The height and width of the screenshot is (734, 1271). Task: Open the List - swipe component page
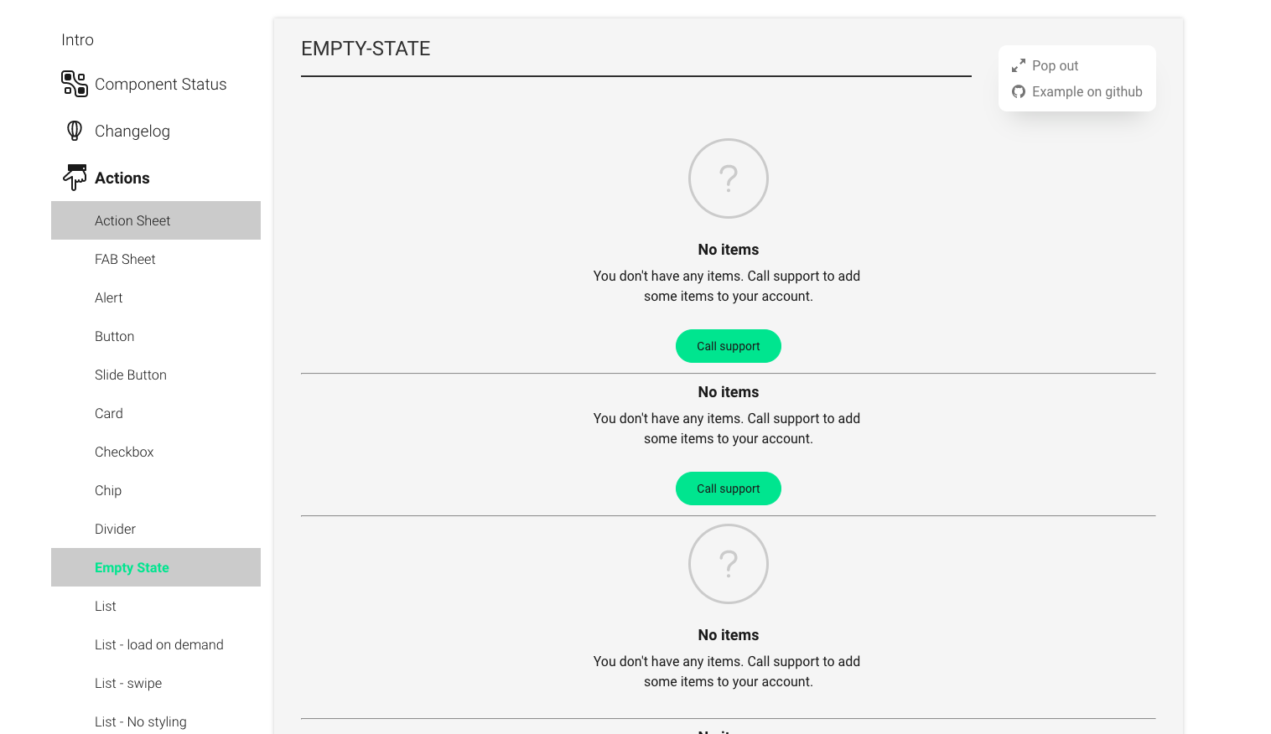tap(128, 683)
